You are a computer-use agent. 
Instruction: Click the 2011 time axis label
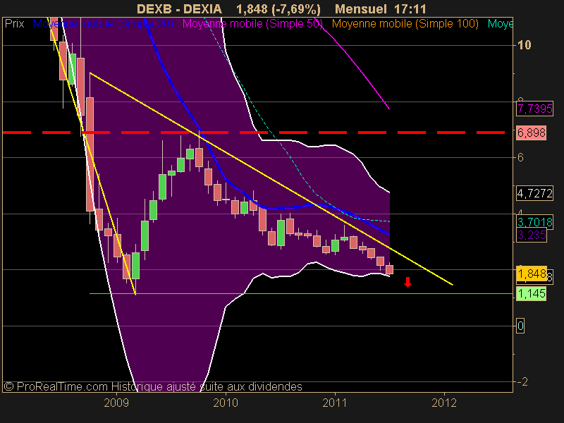point(335,403)
